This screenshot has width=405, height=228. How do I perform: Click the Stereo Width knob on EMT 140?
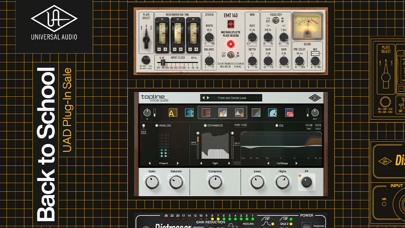(x=209, y=37)
